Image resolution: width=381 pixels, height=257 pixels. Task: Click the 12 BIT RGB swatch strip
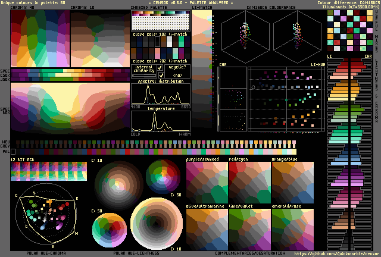point(49,171)
